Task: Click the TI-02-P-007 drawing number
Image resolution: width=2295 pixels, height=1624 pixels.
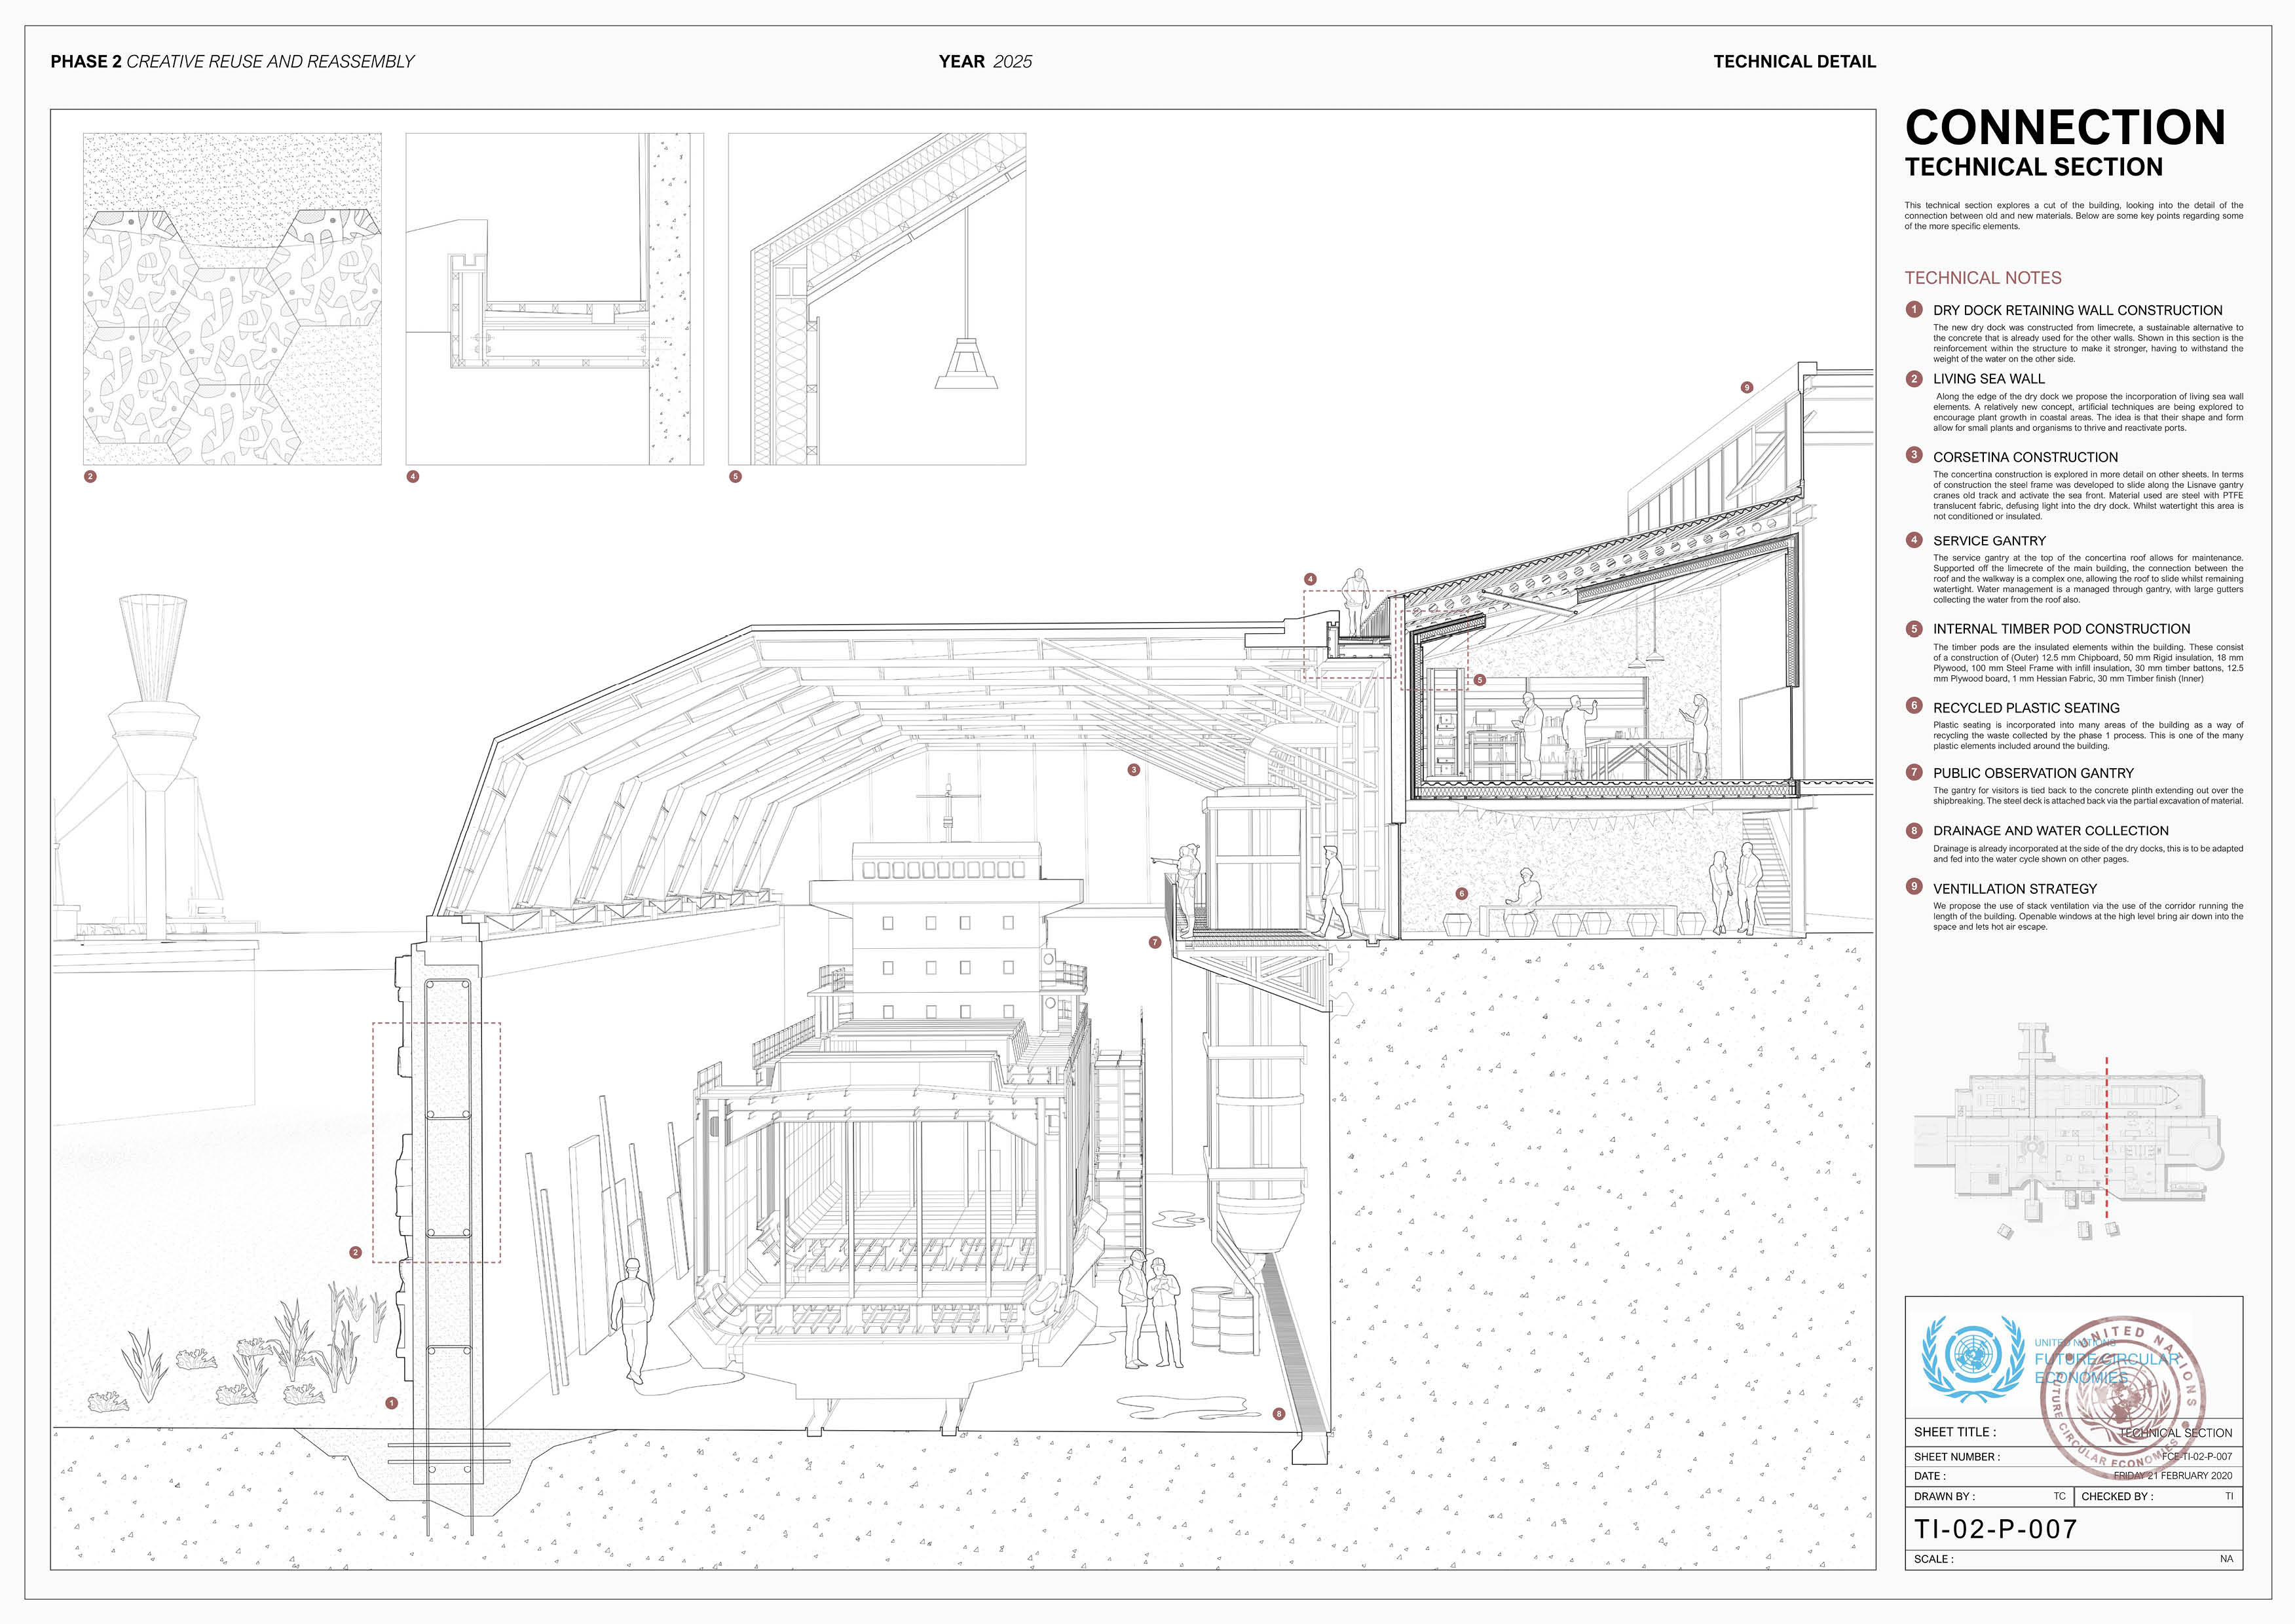Action: tap(1995, 1529)
